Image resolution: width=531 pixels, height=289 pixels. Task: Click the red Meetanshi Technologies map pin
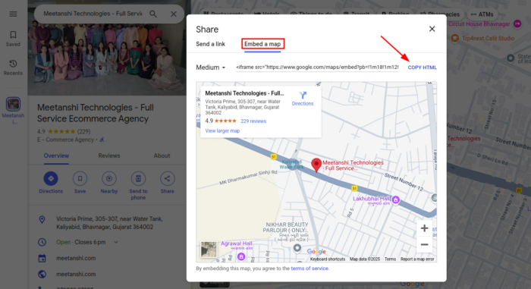click(316, 165)
